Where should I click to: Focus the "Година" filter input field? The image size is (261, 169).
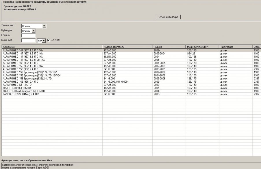28,36
